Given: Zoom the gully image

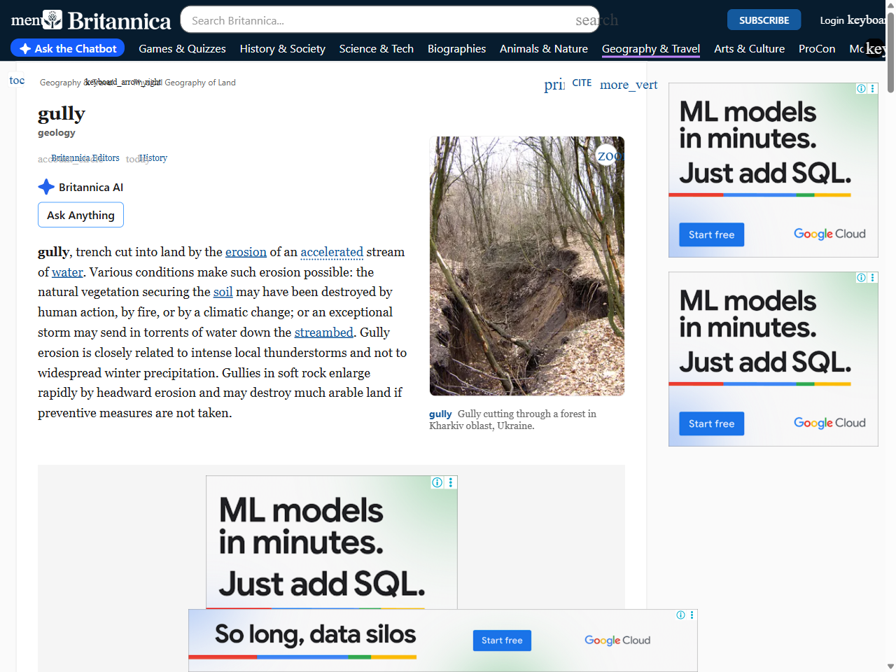Looking at the screenshot, I should [x=608, y=155].
